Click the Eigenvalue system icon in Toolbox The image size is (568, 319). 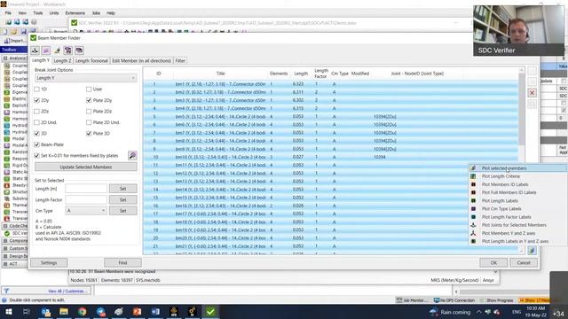tap(6, 92)
